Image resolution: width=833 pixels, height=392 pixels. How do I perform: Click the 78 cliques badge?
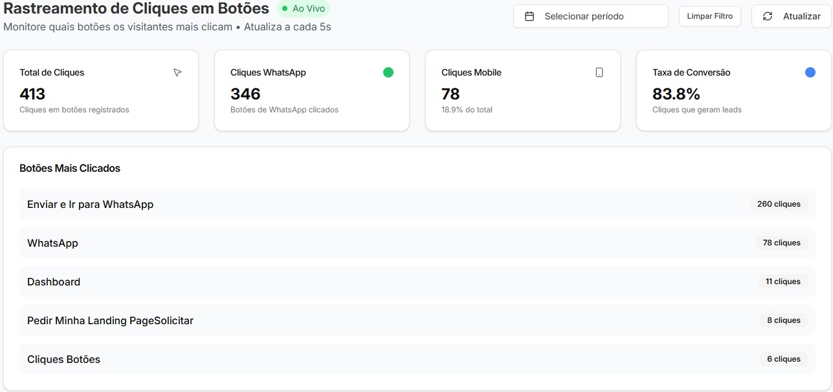[781, 243]
